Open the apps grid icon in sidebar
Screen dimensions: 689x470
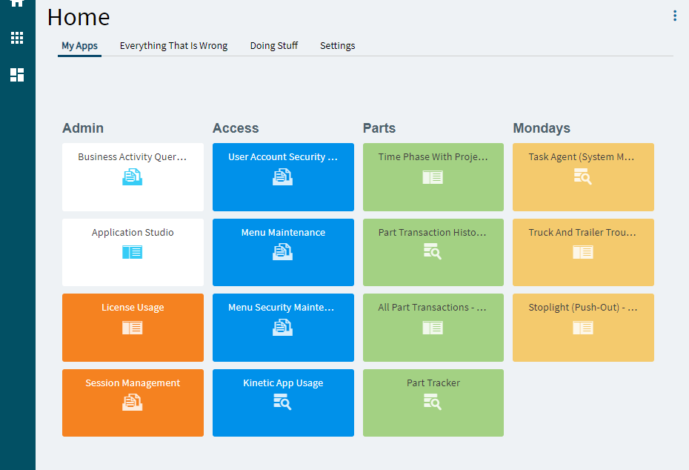coord(17,38)
